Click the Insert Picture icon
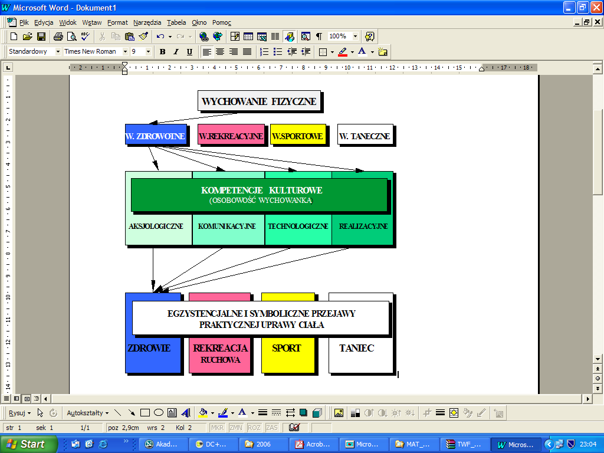This screenshot has height=453, width=604. (339, 413)
